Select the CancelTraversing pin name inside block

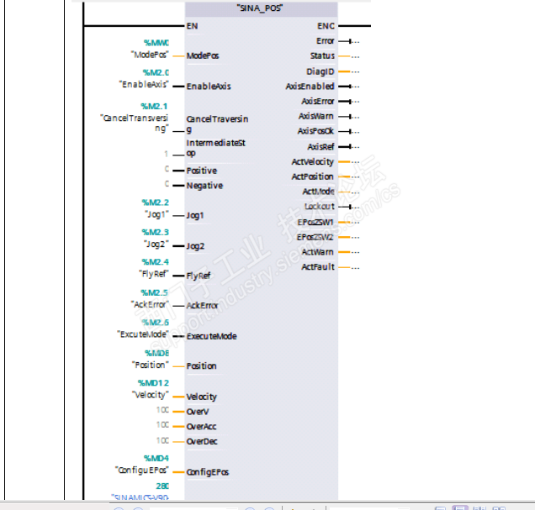pos(217,124)
